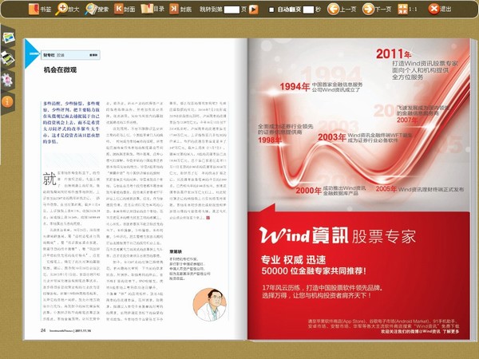Viewport: 479px width, 359px height.
Task: Click the 2003年 timeline label
Action: click(x=332, y=137)
